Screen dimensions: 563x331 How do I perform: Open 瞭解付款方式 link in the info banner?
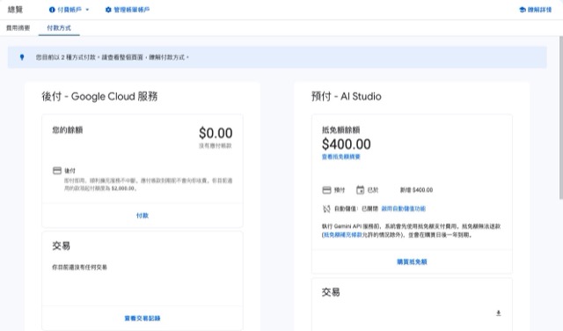pos(167,57)
